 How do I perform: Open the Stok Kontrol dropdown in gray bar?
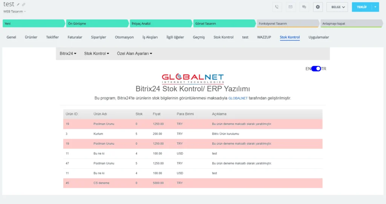click(96, 54)
